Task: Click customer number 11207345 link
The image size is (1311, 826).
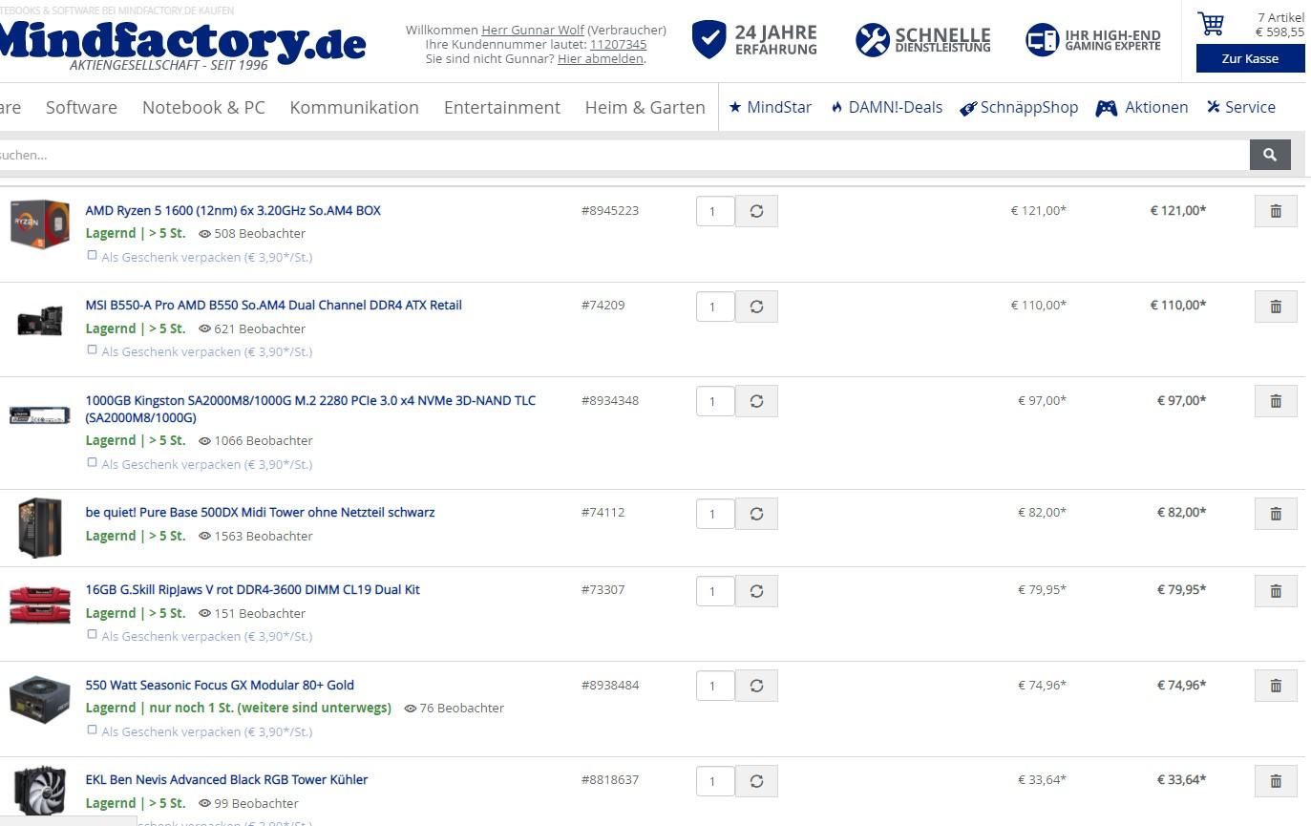Action: point(618,45)
